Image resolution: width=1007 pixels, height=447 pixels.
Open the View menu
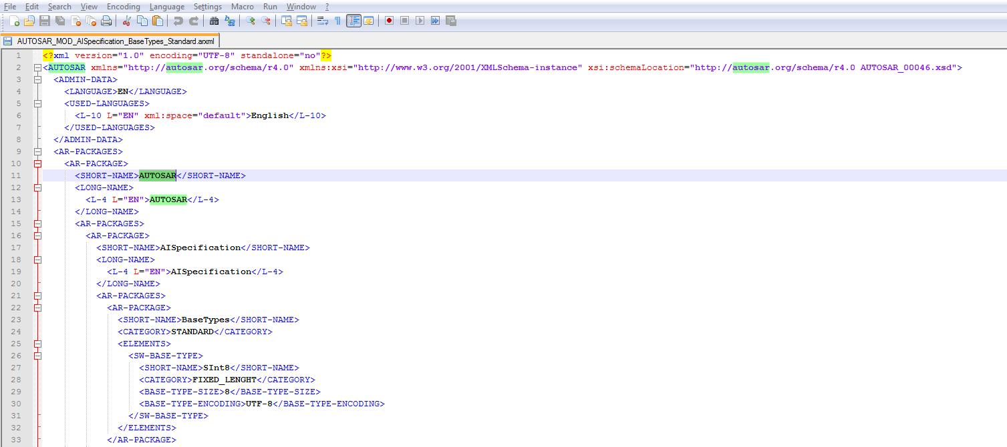(89, 6)
